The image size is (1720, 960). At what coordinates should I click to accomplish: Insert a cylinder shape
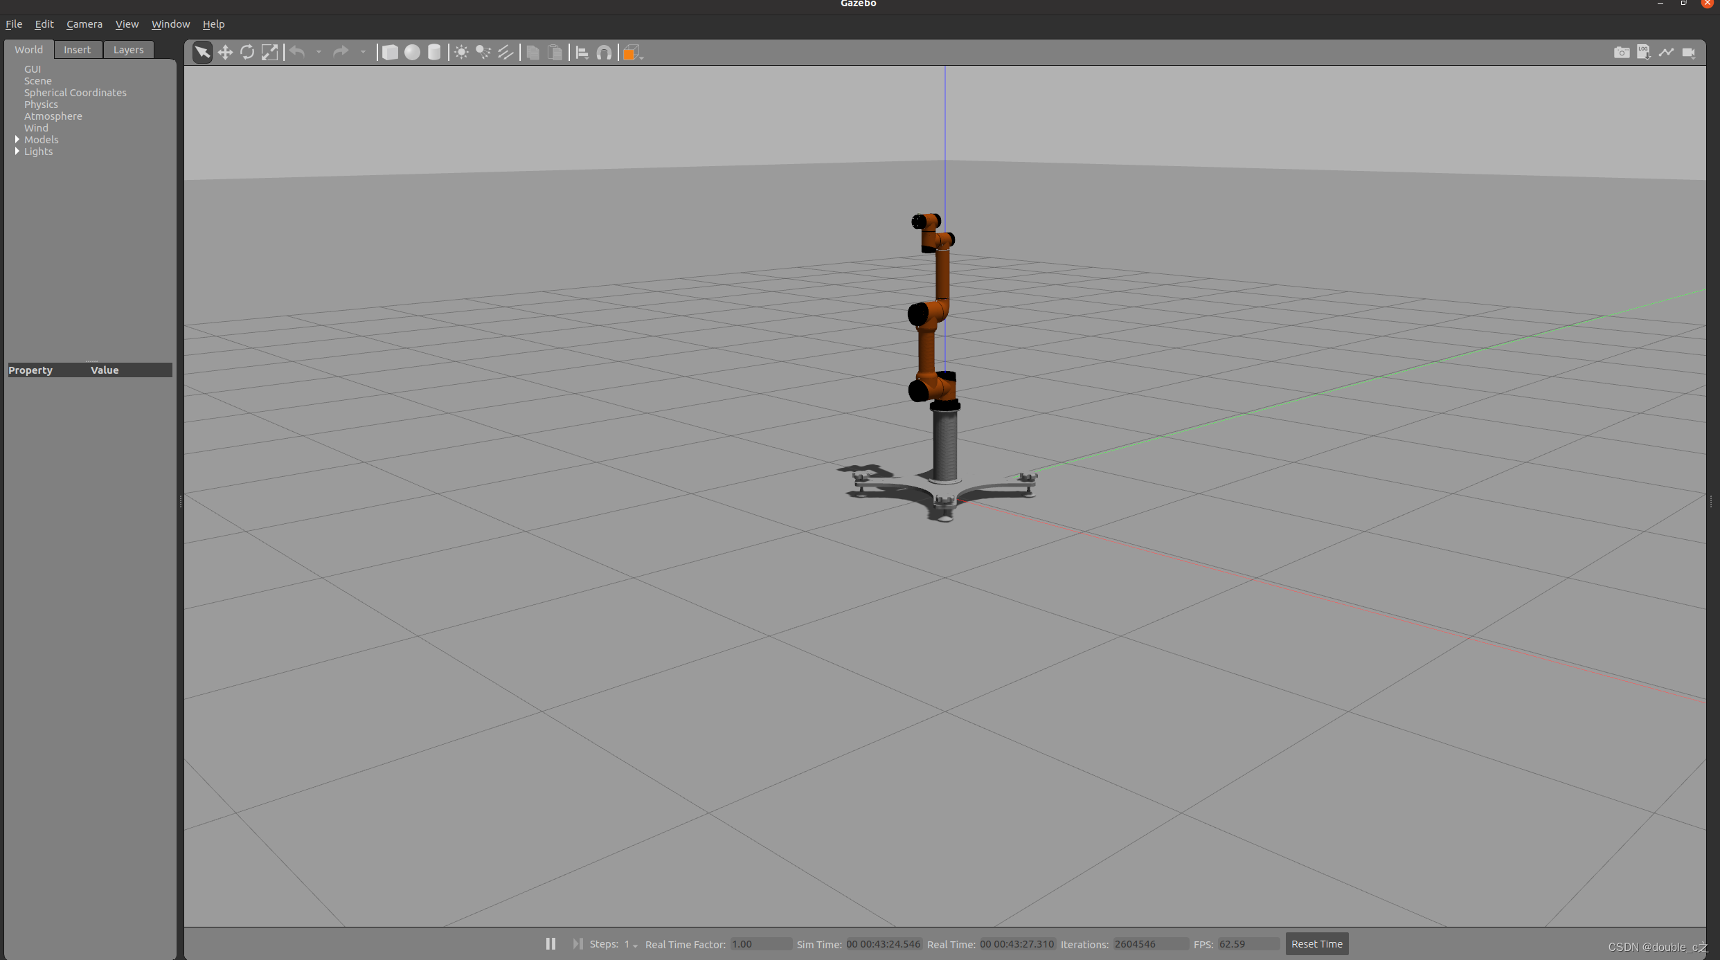(434, 53)
